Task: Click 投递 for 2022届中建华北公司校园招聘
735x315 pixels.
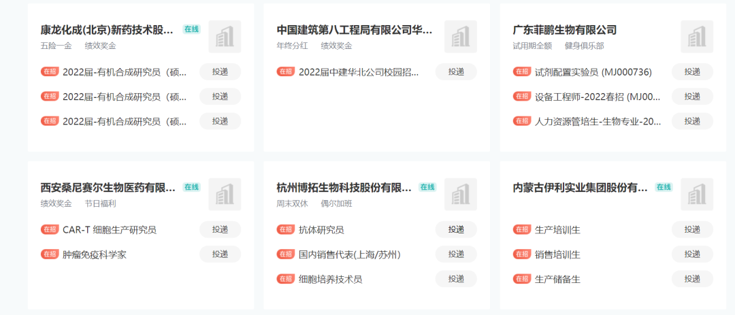Action: (456, 72)
